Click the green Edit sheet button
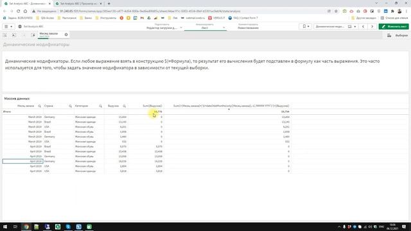 (394, 26)
